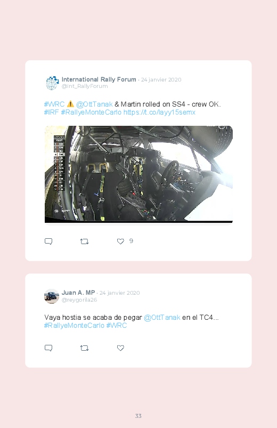Open the #WRC hashtag in first tweet
Image resolution: width=277 pixels, height=428 pixels.
click(x=54, y=104)
